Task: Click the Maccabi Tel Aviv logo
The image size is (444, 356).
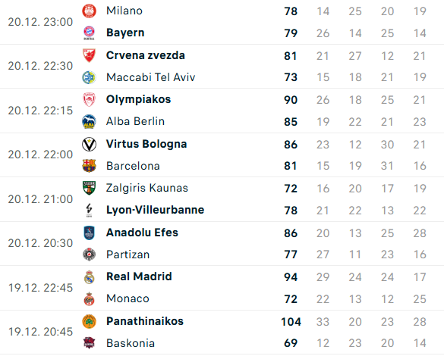Action: pyautogui.click(x=89, y=77)
